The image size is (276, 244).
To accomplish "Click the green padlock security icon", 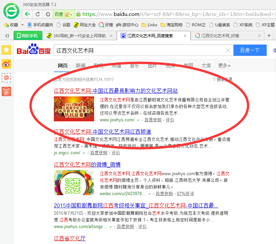I will point(78,14).
